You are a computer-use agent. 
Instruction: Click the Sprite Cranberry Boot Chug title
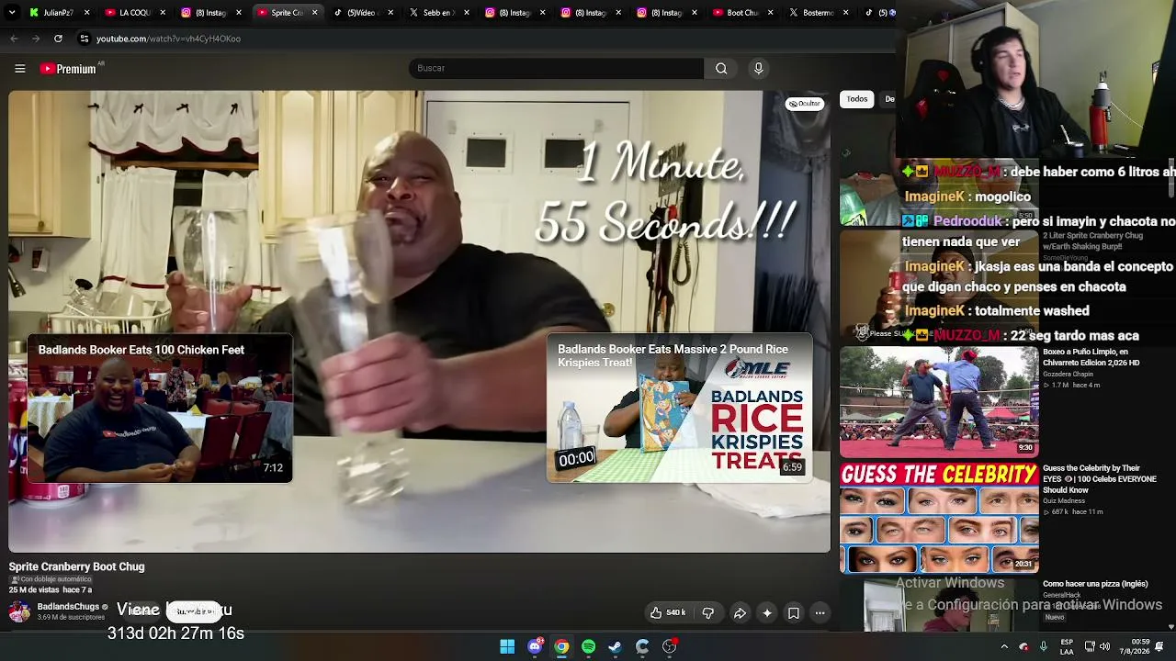[77, 566]
